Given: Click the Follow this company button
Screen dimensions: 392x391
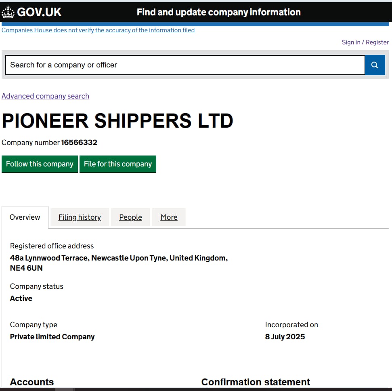Looking at the screenshot, I should pos(40,164).
